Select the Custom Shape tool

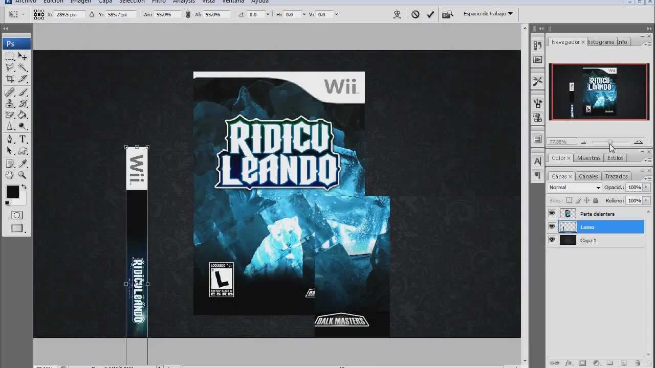click(23, 151)
